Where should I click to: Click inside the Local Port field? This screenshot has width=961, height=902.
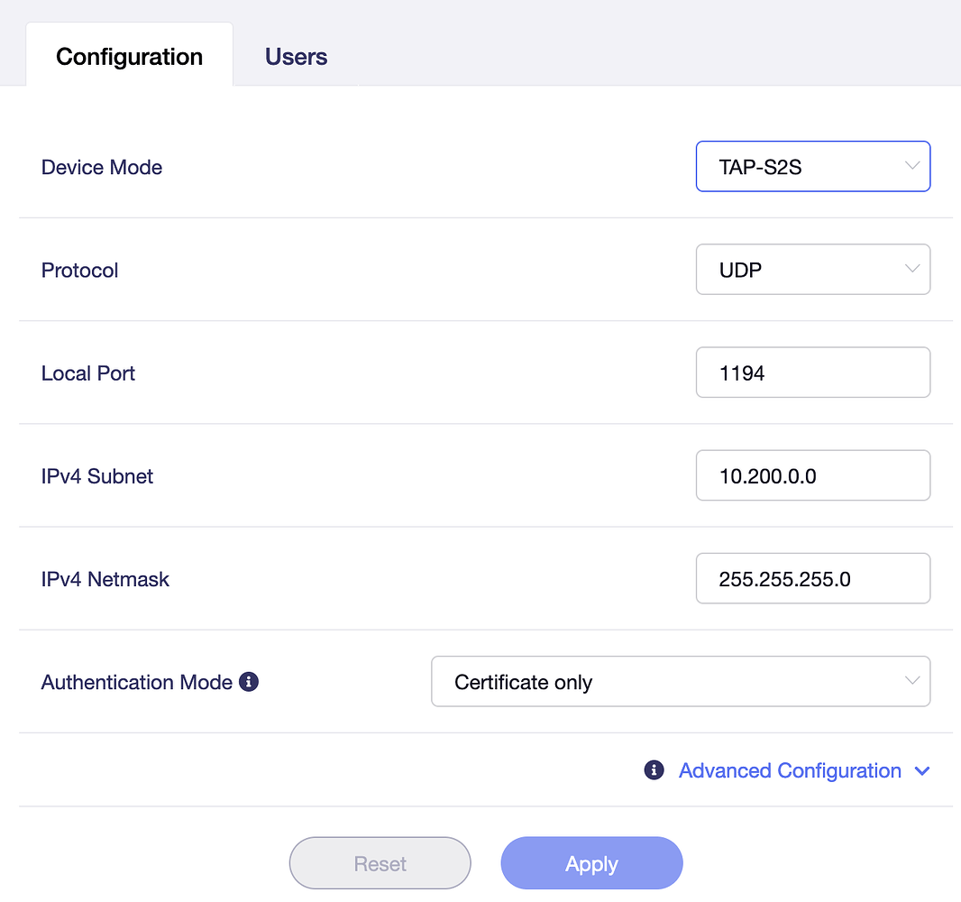pos(812,372)
